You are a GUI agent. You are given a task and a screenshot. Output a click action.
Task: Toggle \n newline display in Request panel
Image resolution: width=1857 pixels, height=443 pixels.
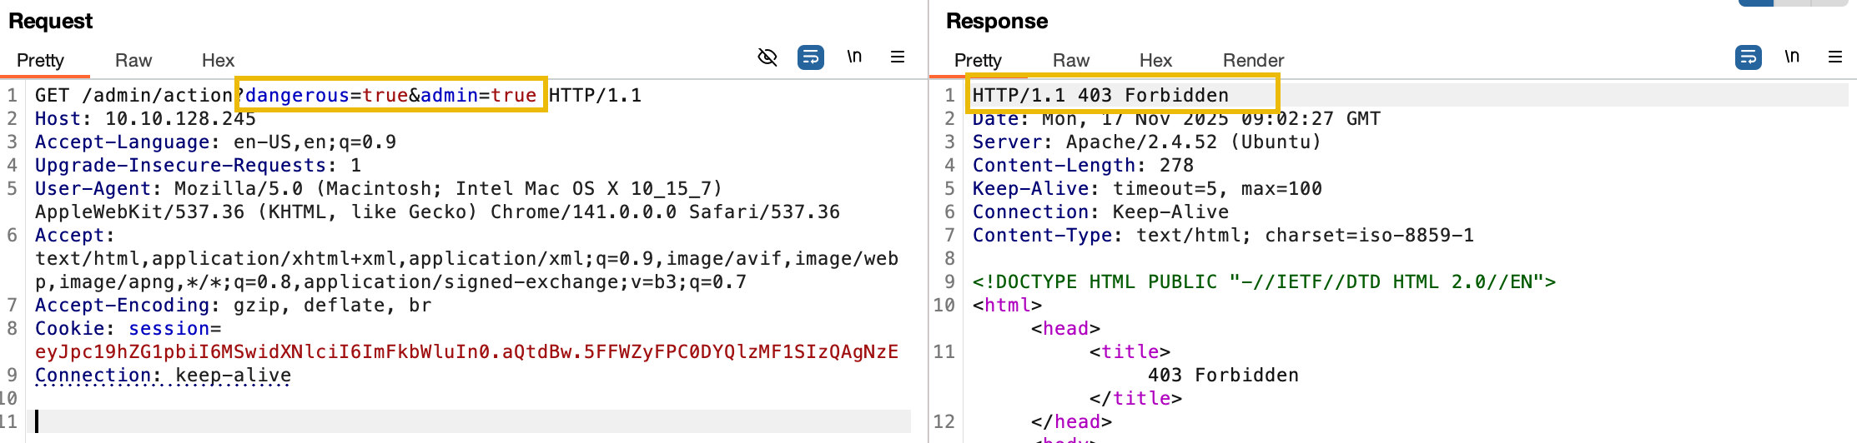click(x=854, y=57)
